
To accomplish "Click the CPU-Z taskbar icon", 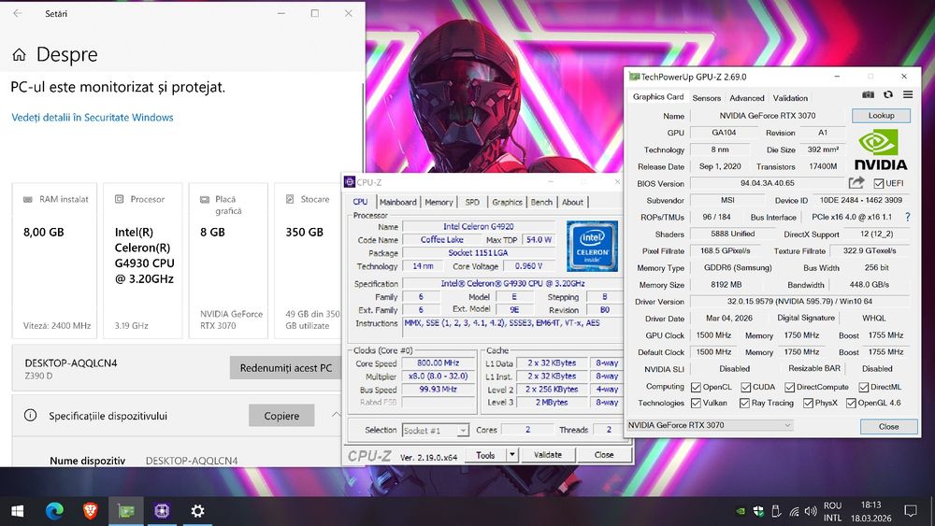I will [162, 511].
